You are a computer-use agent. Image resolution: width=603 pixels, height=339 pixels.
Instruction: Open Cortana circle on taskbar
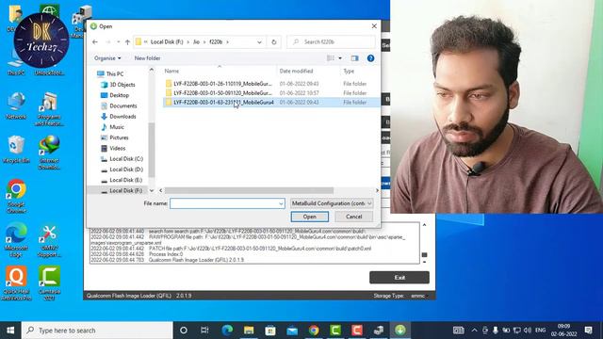[184, 331]
